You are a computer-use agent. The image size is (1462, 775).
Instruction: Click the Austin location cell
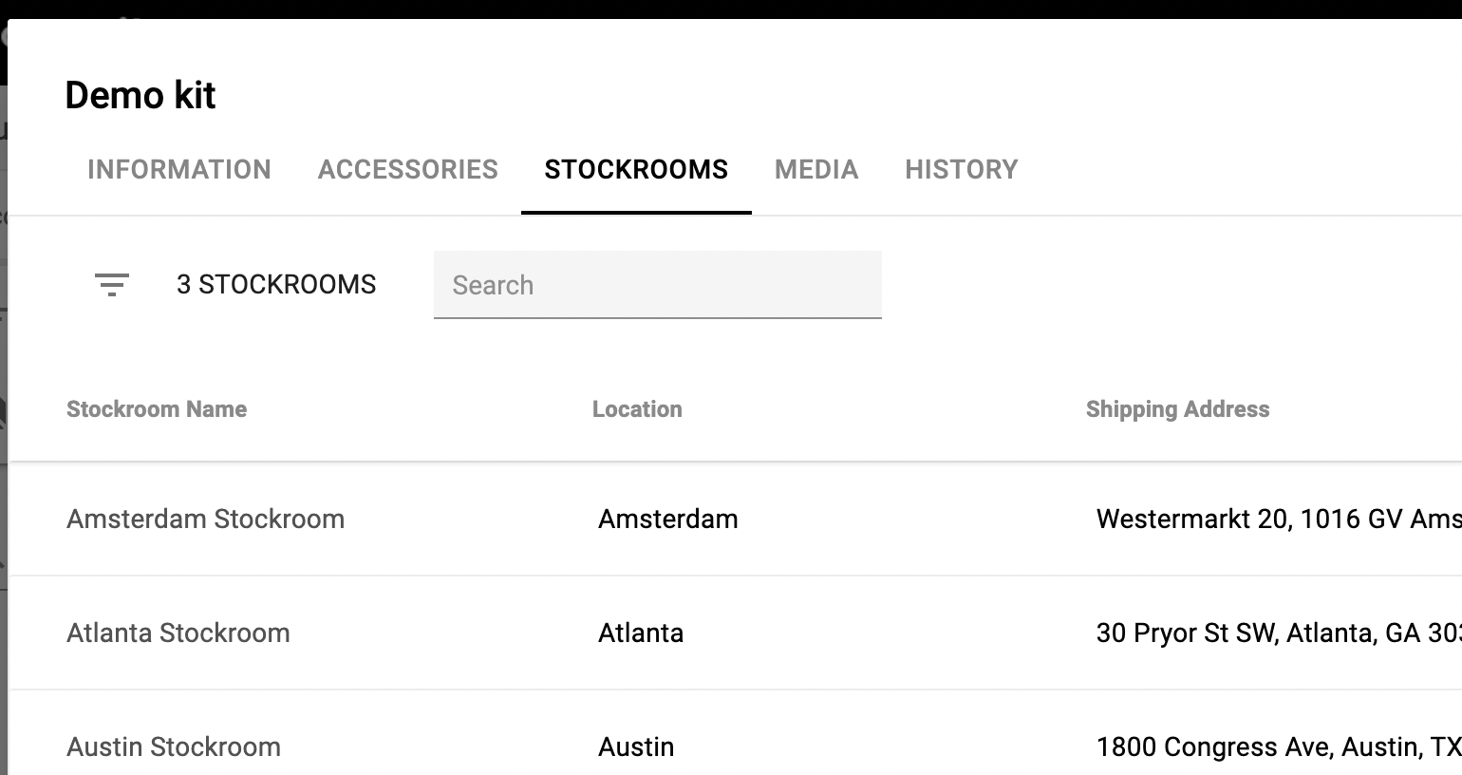tap(636, 747)
